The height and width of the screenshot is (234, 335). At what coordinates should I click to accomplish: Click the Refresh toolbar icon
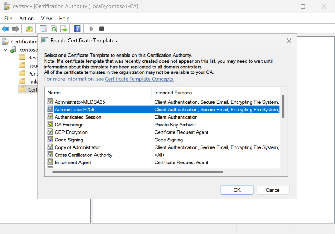click(x=53, y=29)
